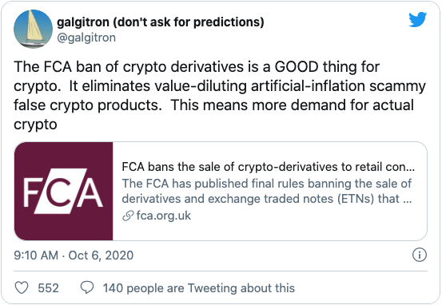Click the reply speech bubble icon
The width and height of the screenshot is (442, 305).
pos(87,287)
